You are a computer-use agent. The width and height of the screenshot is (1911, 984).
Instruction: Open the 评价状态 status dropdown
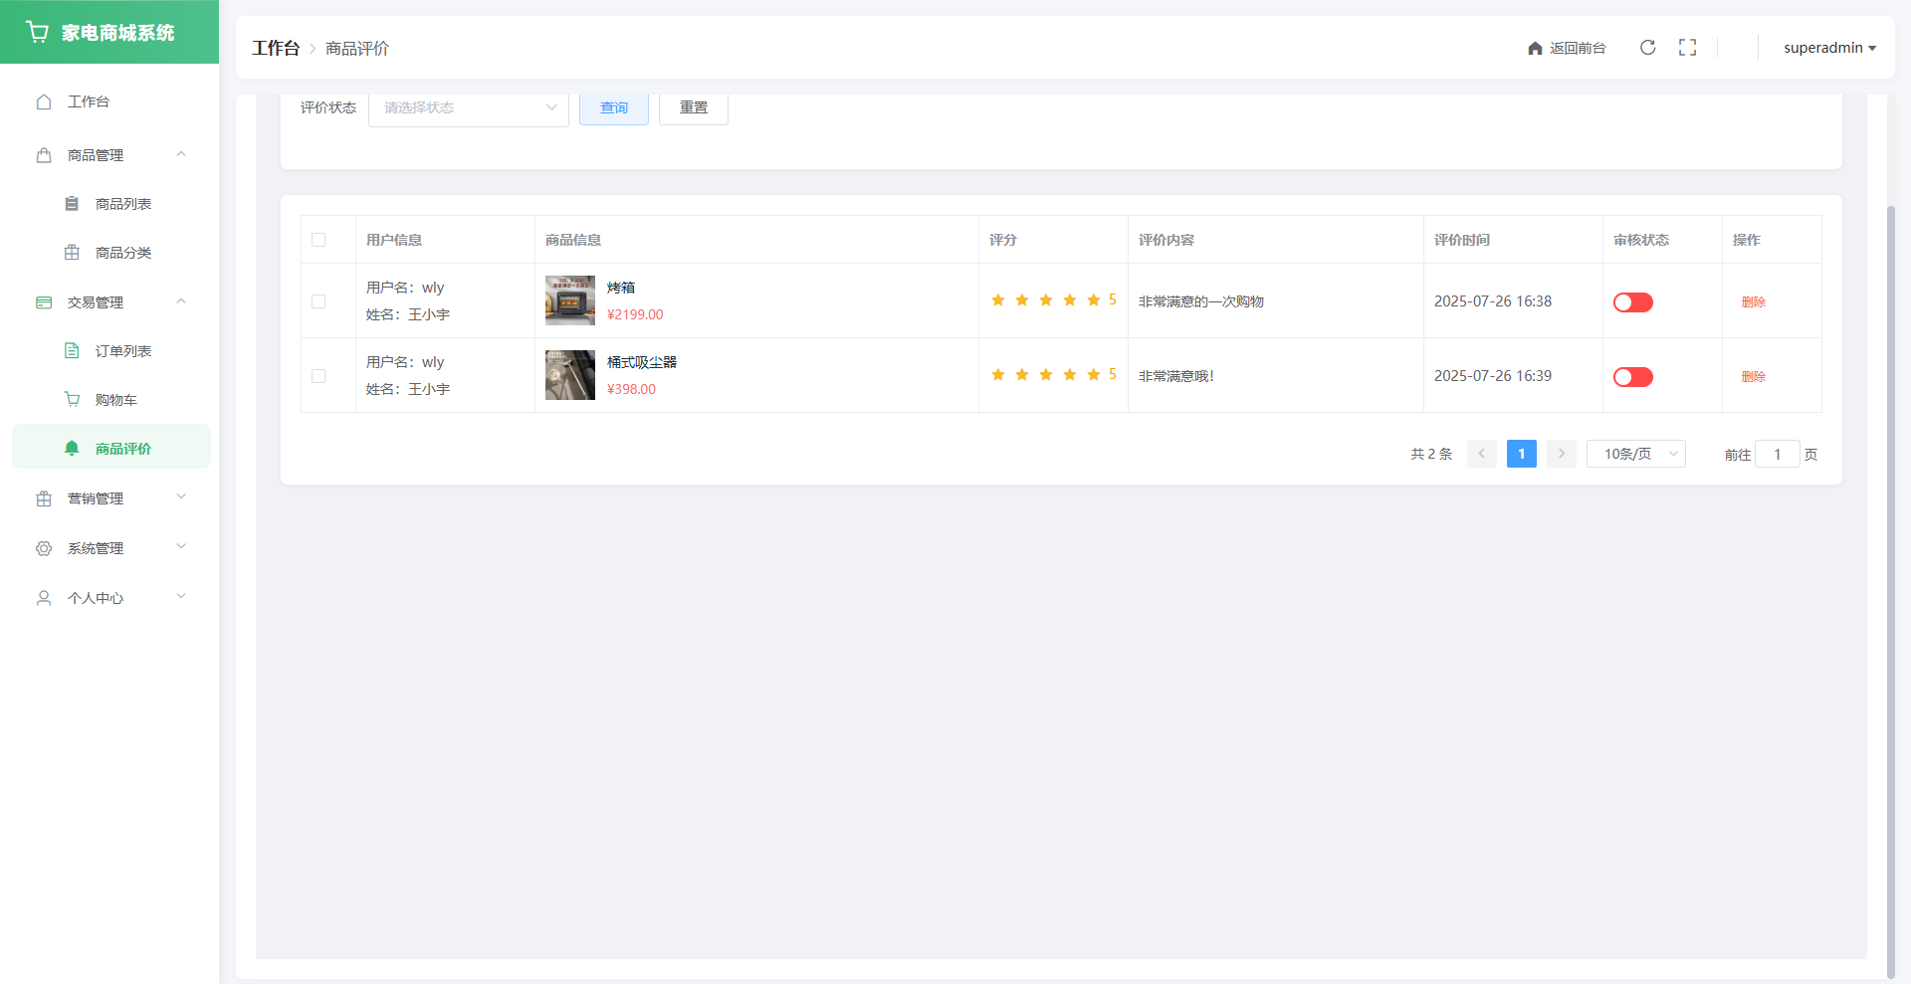tap(468, 108)
